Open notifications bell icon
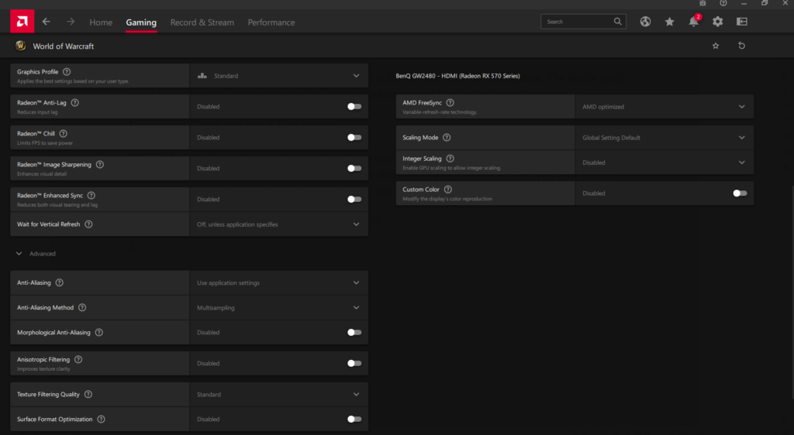 tap(694, 22)
